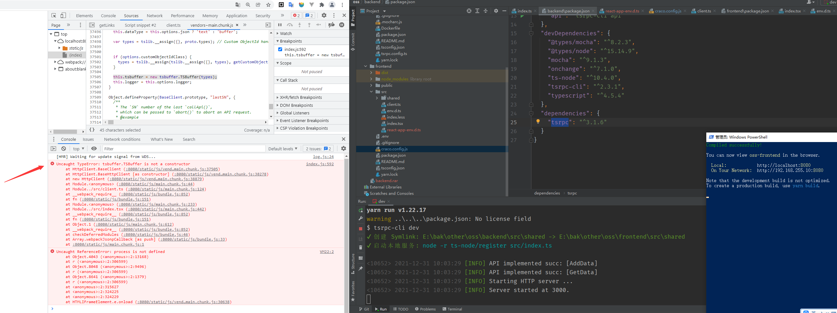
Task: Switch to the Network tab
Action: tap(155, 16)
